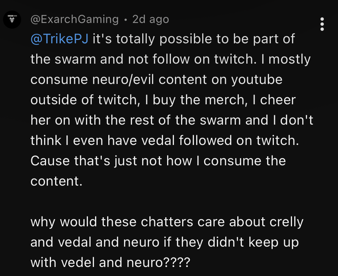Click the word "content." ending first paragraph
The image size is (338, 276).
(x=56, y=181)
